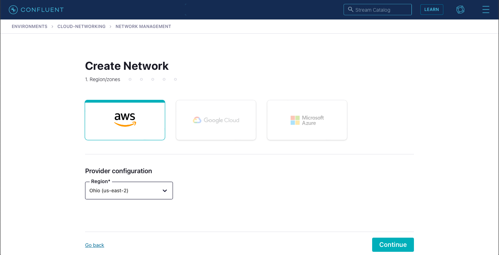Click the Continue button
This screenshot has width=499, height=255.
393,245
